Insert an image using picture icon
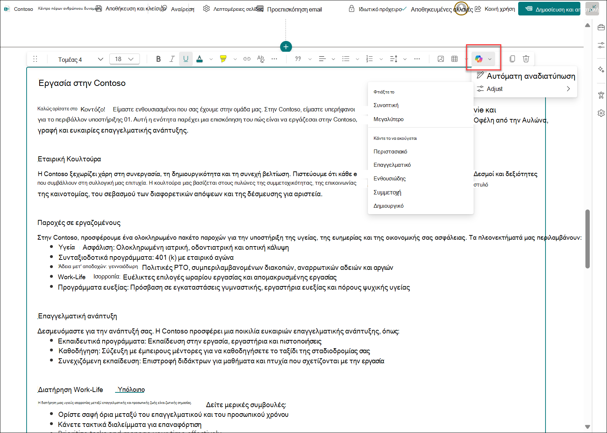The image size is (607, 433). point(441,59)
